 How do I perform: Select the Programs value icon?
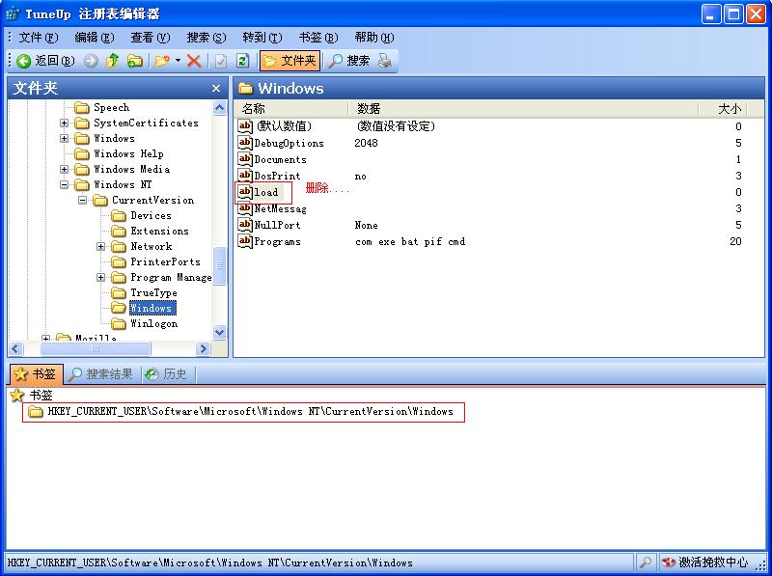pyautogui.click(x=245, y=242)
